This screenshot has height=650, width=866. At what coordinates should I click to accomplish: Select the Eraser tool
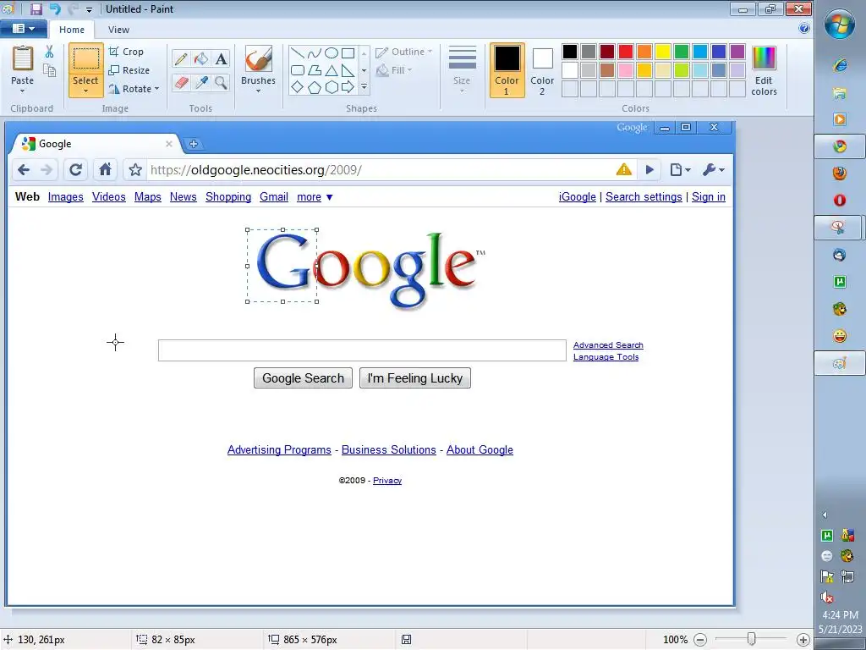(181, 83)
